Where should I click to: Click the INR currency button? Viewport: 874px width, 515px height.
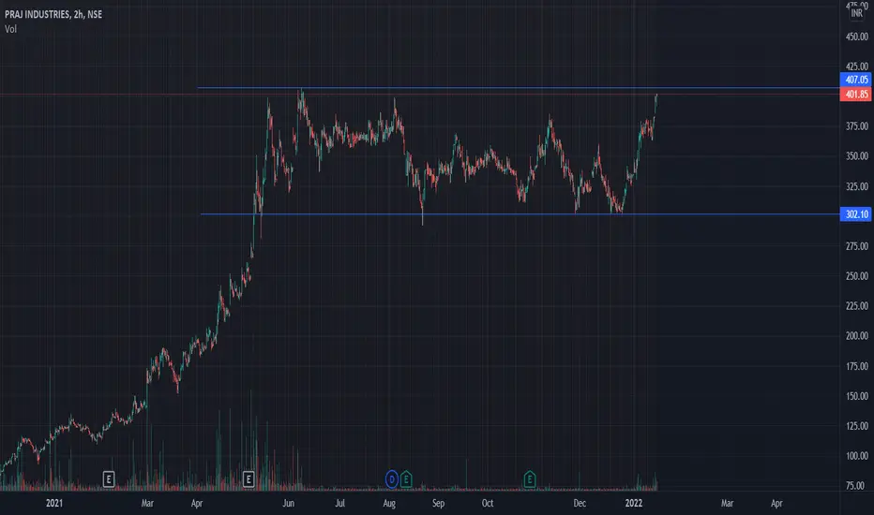tap(857, 13)
